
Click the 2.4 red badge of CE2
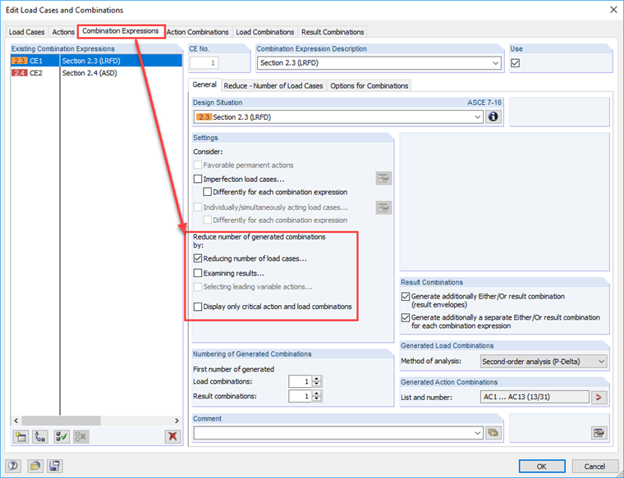click(20, 73)
